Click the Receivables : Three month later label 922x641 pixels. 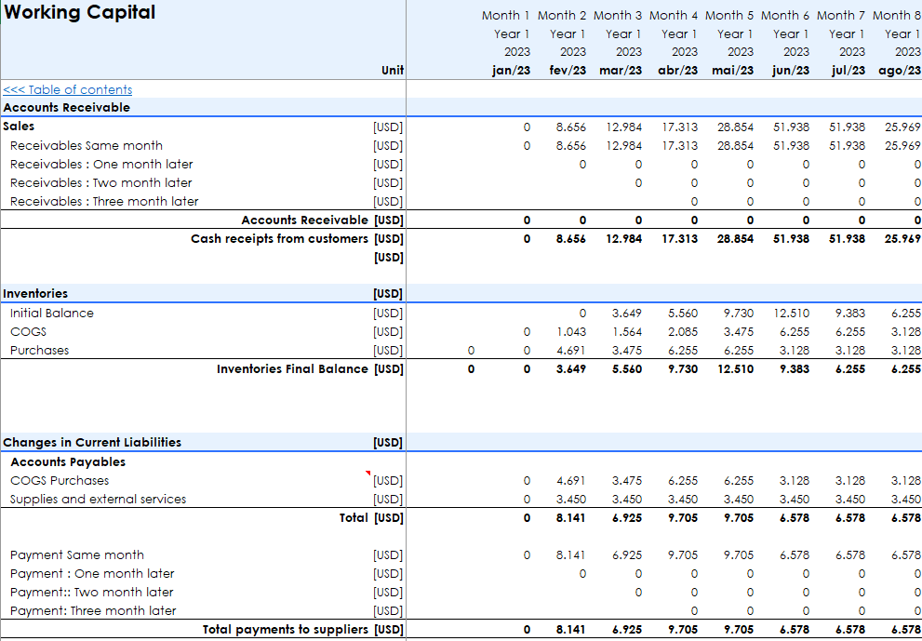[x=104, y=201]
